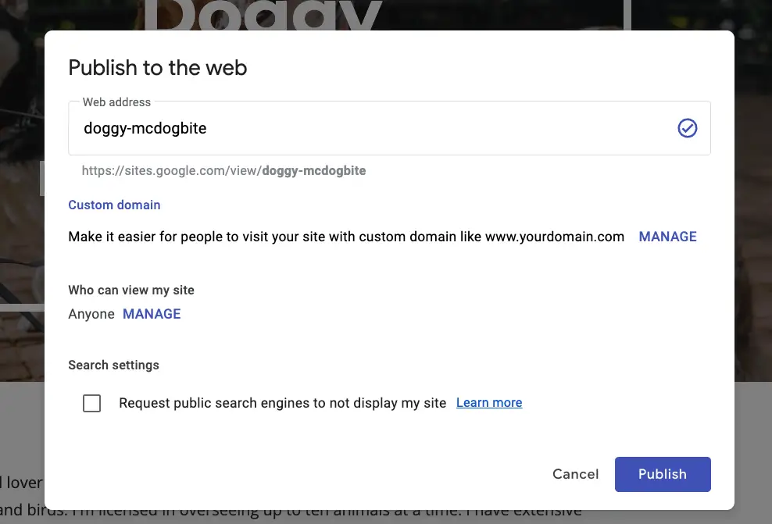This screenshot has width=772, height=524.
Task: Click MANAGE next to the custom domain description
Action: point(667,237)
